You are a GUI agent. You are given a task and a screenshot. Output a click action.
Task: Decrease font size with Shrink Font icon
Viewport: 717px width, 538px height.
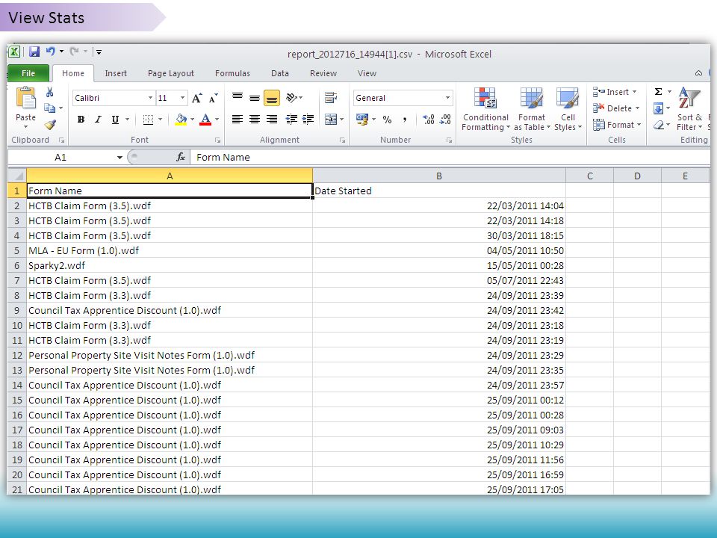coord(213,98)
